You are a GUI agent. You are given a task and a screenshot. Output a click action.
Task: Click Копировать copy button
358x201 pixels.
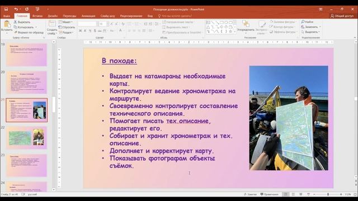23,27
